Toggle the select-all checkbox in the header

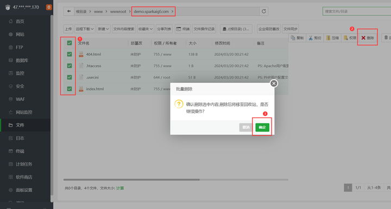pos(70,43)
